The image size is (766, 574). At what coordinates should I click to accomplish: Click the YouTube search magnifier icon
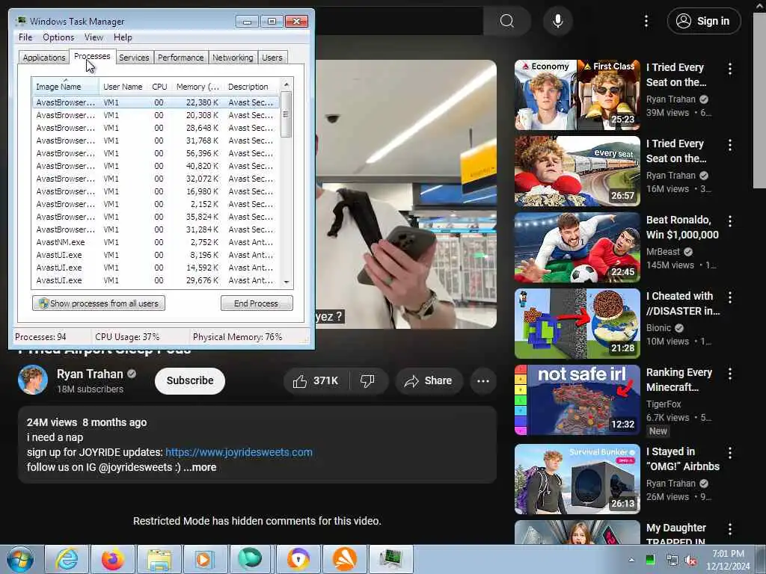tap(507, 21)
